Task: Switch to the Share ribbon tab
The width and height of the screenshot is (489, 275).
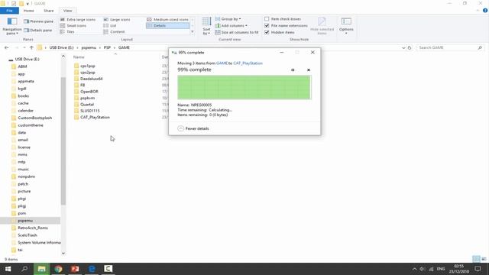Action: (x=49, y=11)
